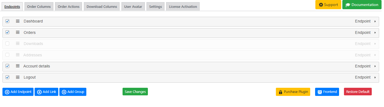Disable the Logout endpoint checkbox
This screenshot has height=107, width=384.
7,77
